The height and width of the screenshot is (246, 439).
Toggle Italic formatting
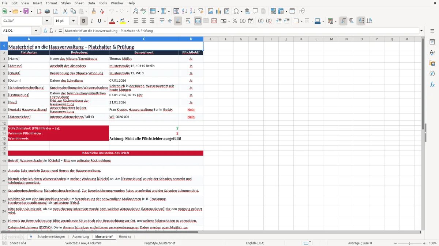pyautogui.click(x=92, y=21)
